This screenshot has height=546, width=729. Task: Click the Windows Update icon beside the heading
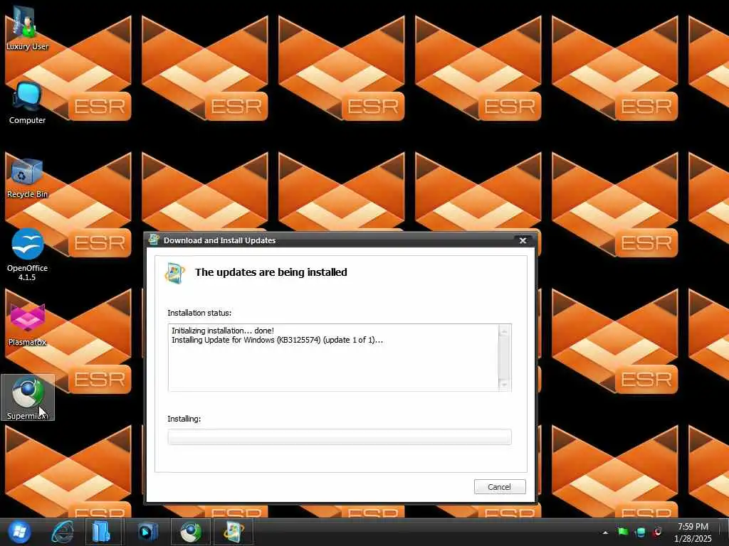tap(175, 274)
